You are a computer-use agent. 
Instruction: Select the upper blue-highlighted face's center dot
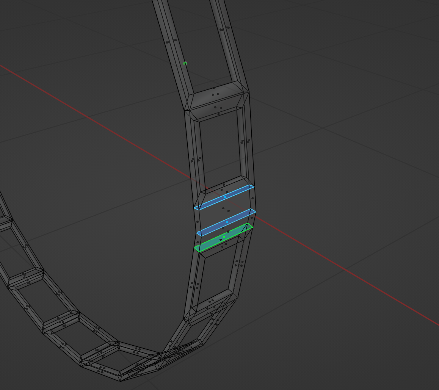click(x=225, y=197)
